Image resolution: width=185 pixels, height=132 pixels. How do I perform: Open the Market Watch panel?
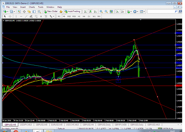19,12
